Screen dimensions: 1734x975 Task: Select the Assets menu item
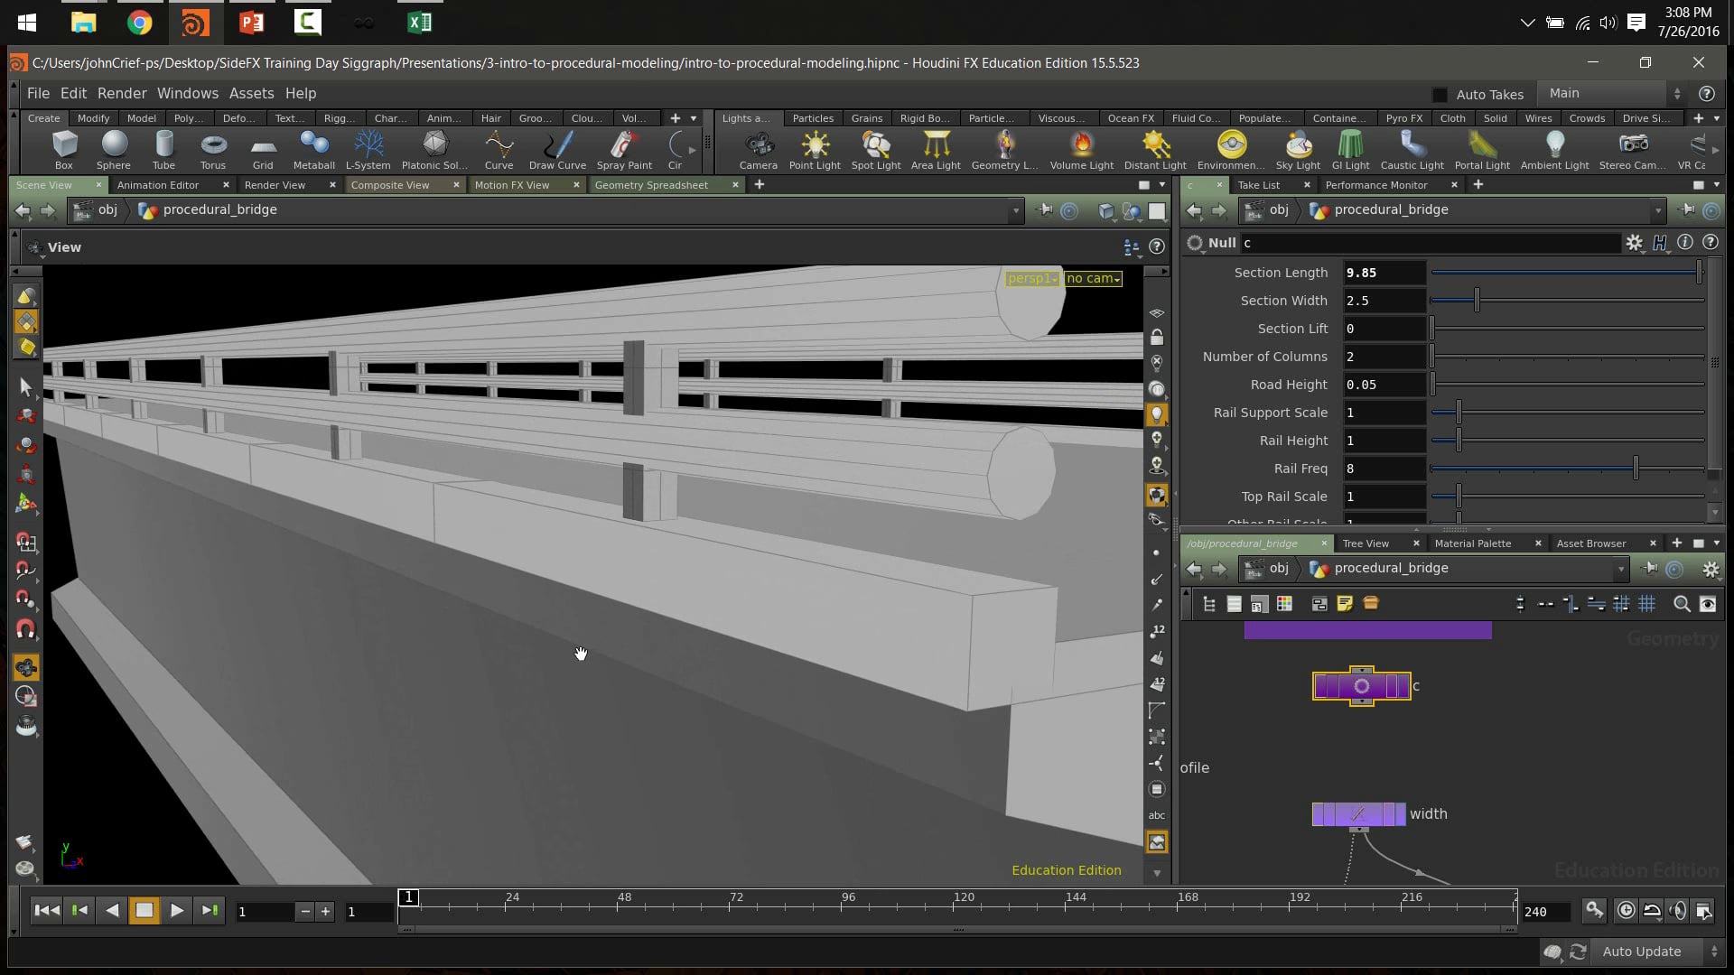[251, 92]
